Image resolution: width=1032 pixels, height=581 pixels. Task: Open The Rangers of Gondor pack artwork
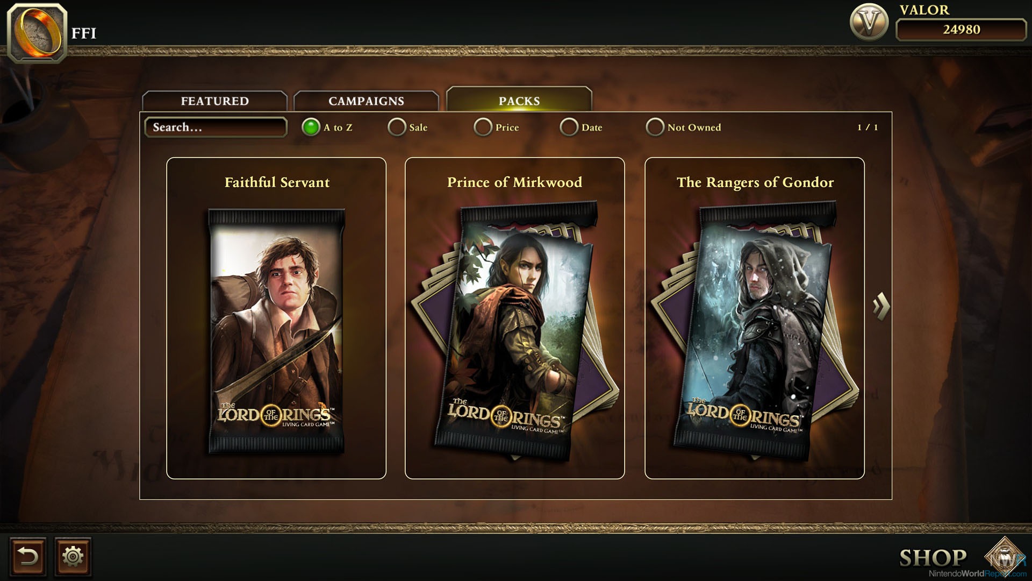click(x=755, y=330)
